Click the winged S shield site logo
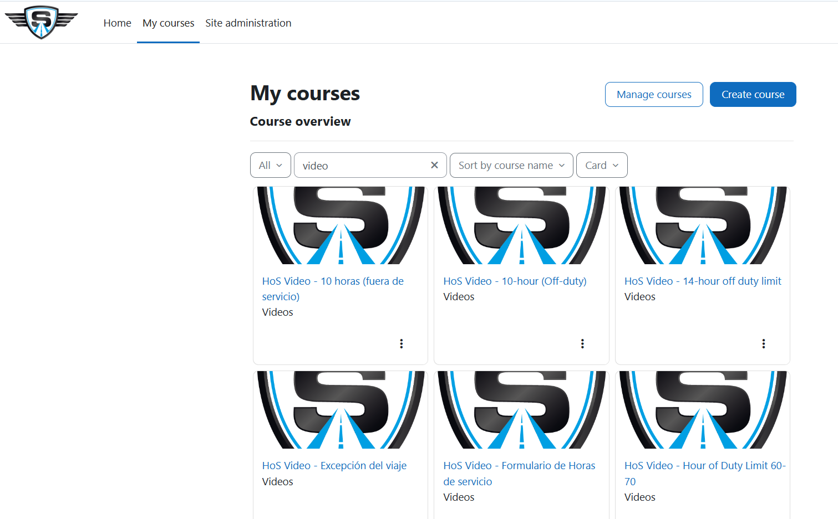This screenshot has height=519, width=838. (41, 22)
